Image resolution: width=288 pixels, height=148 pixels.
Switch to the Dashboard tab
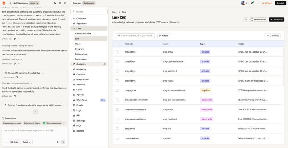(x=89, y=3)
